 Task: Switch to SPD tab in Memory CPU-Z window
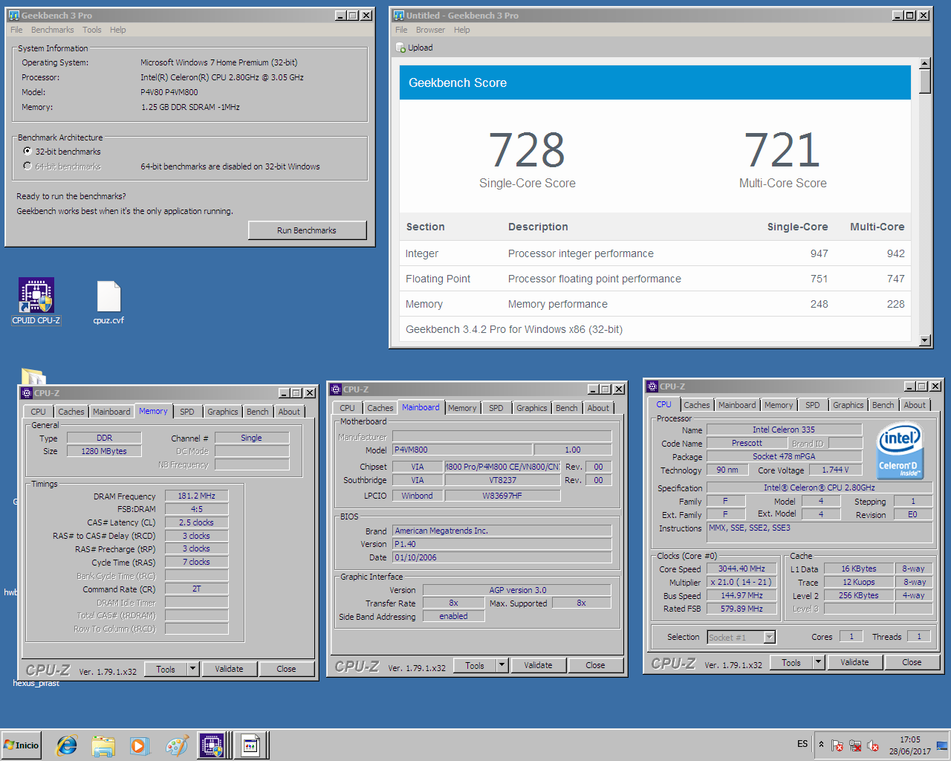point(187,412)
